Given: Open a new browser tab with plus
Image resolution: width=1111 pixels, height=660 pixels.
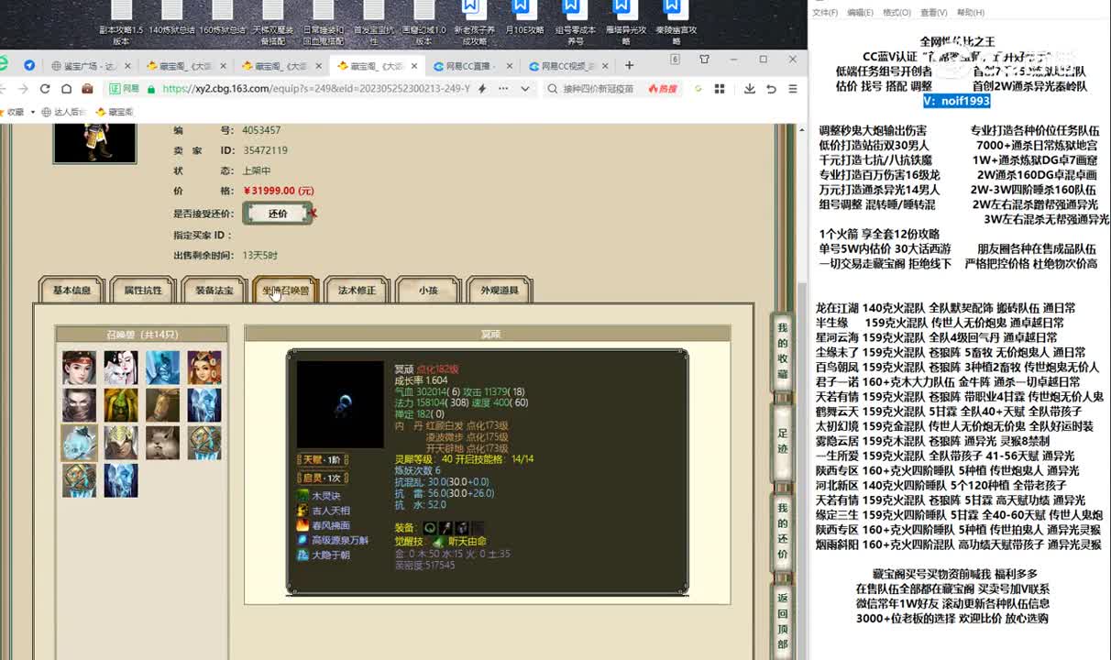Looking at the screenshot, I should [629, 65].
